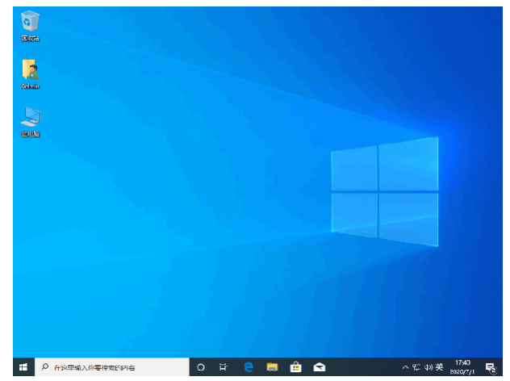The width and height of the screenshot is (510, 381).
Task: Open Cortana from the taskbar circle
Action: [x=201, y=367]
